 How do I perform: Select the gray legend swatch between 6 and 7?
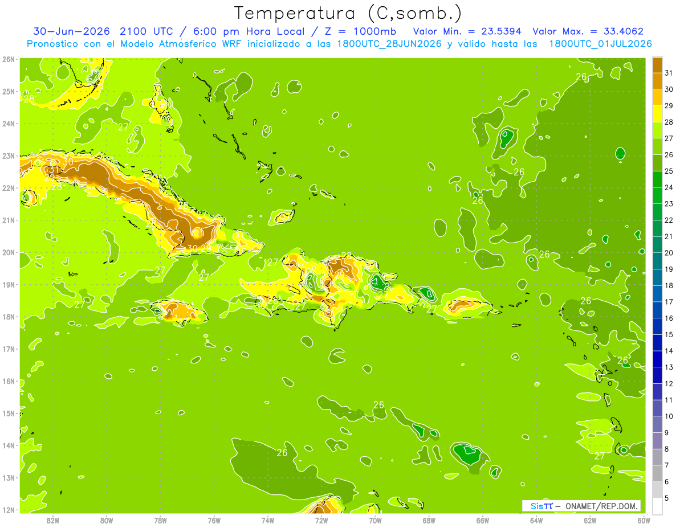click(657, 473)
